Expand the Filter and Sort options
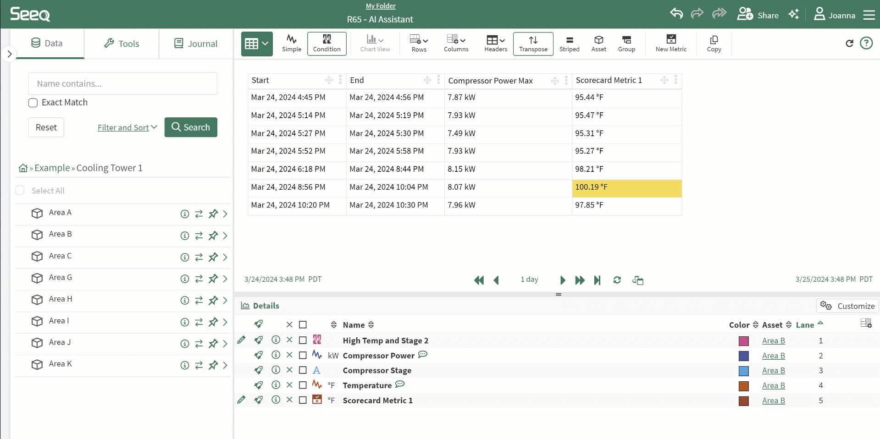This screenshot has width=880, height=439. [x=127, y=127]
